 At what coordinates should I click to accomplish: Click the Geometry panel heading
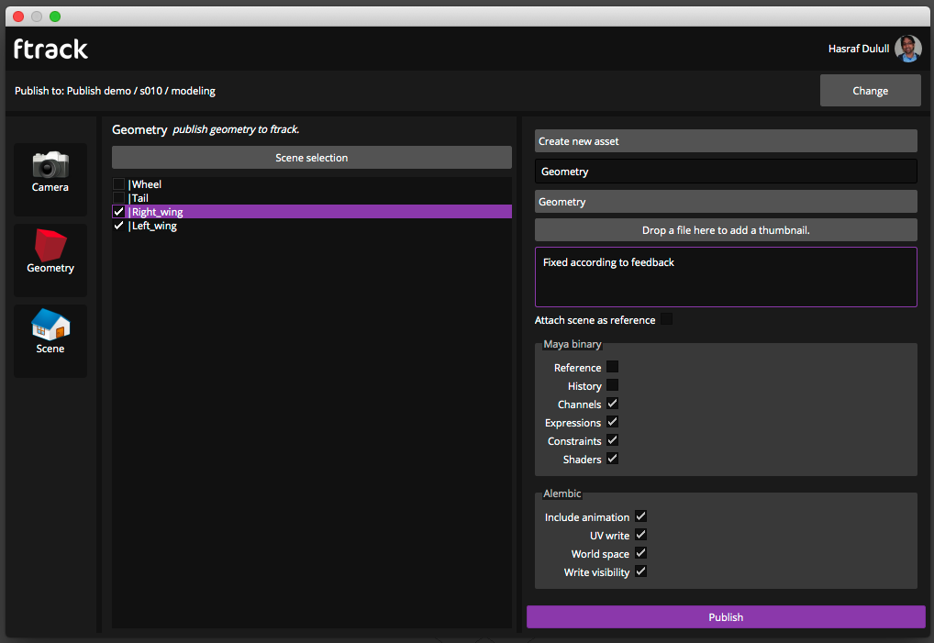click(x=139, y=129)
